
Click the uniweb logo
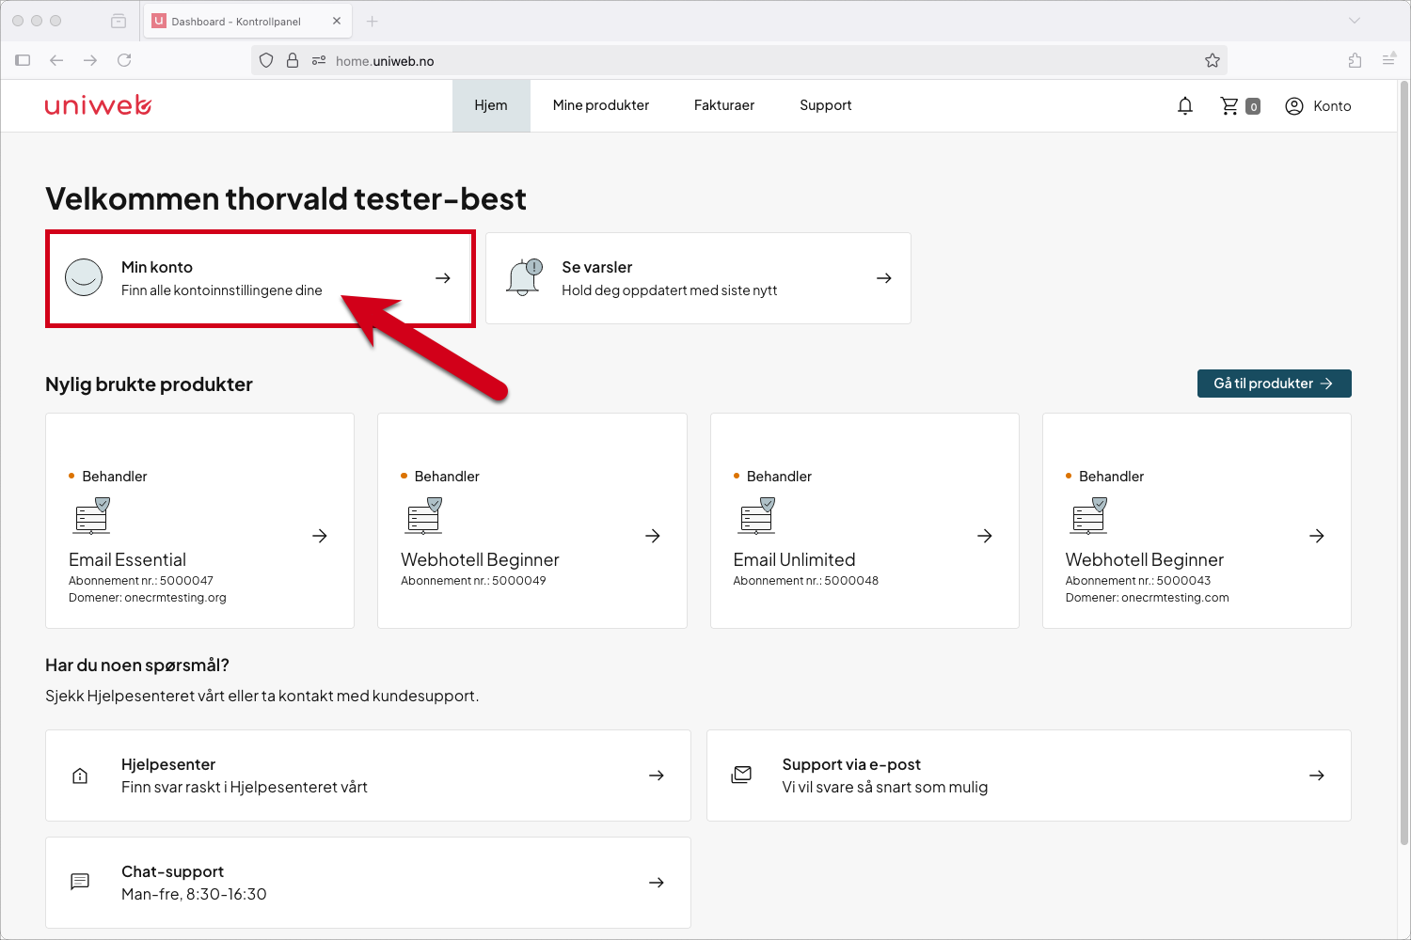tap(98, 104)
